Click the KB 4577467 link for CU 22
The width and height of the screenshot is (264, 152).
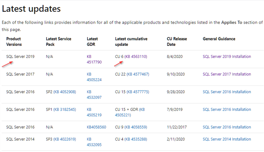click(x=138, y=74)
